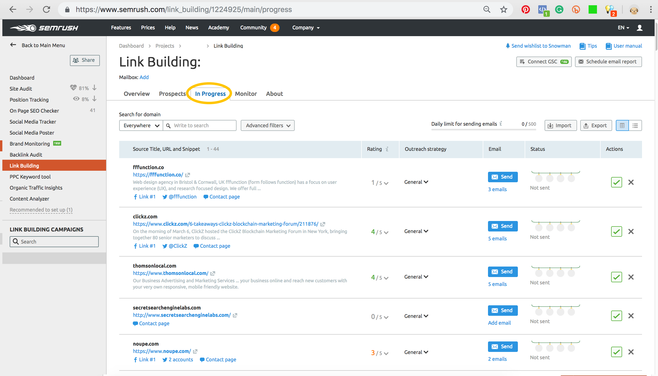Mark noupe.com done with green check
The width and height of the screenshot is (658, 376).
pos(617,352)
